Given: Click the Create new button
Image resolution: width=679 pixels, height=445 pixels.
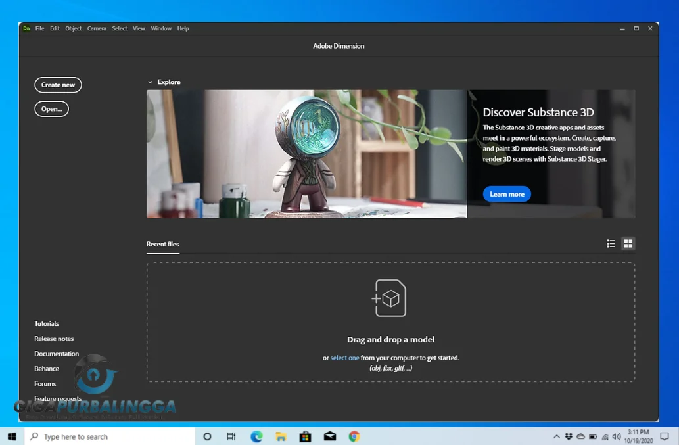Looking at the screenshot, I should (x=58, y=85).
